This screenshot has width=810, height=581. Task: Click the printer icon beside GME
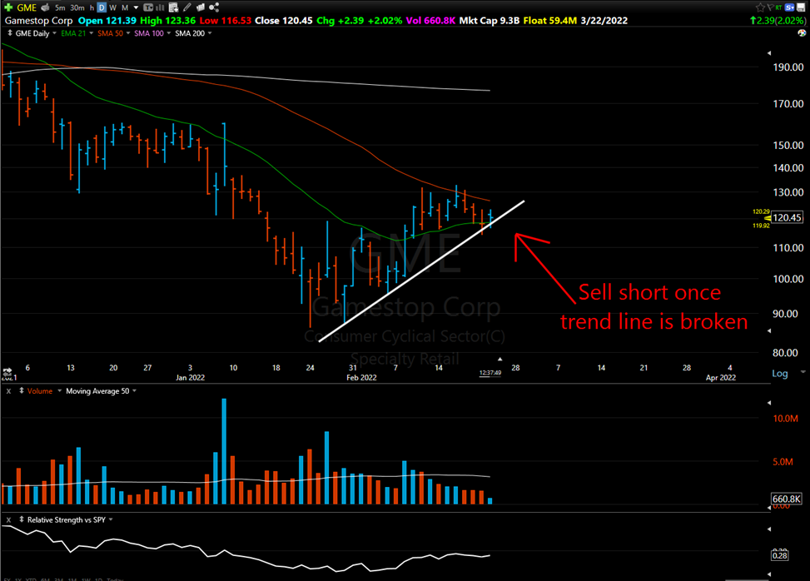pos(45,7)
